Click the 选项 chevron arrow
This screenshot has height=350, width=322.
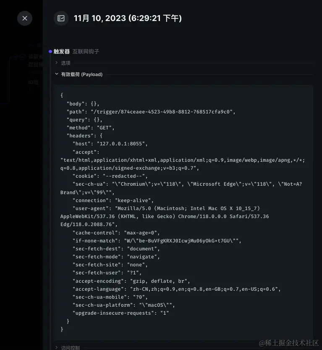[57, 63]
